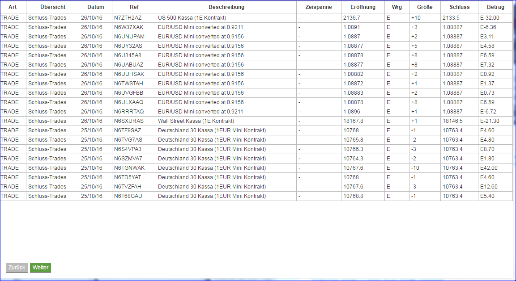Click opening price 10768.8
This screenshot has height=281, width=516.
tap(353, 196)
